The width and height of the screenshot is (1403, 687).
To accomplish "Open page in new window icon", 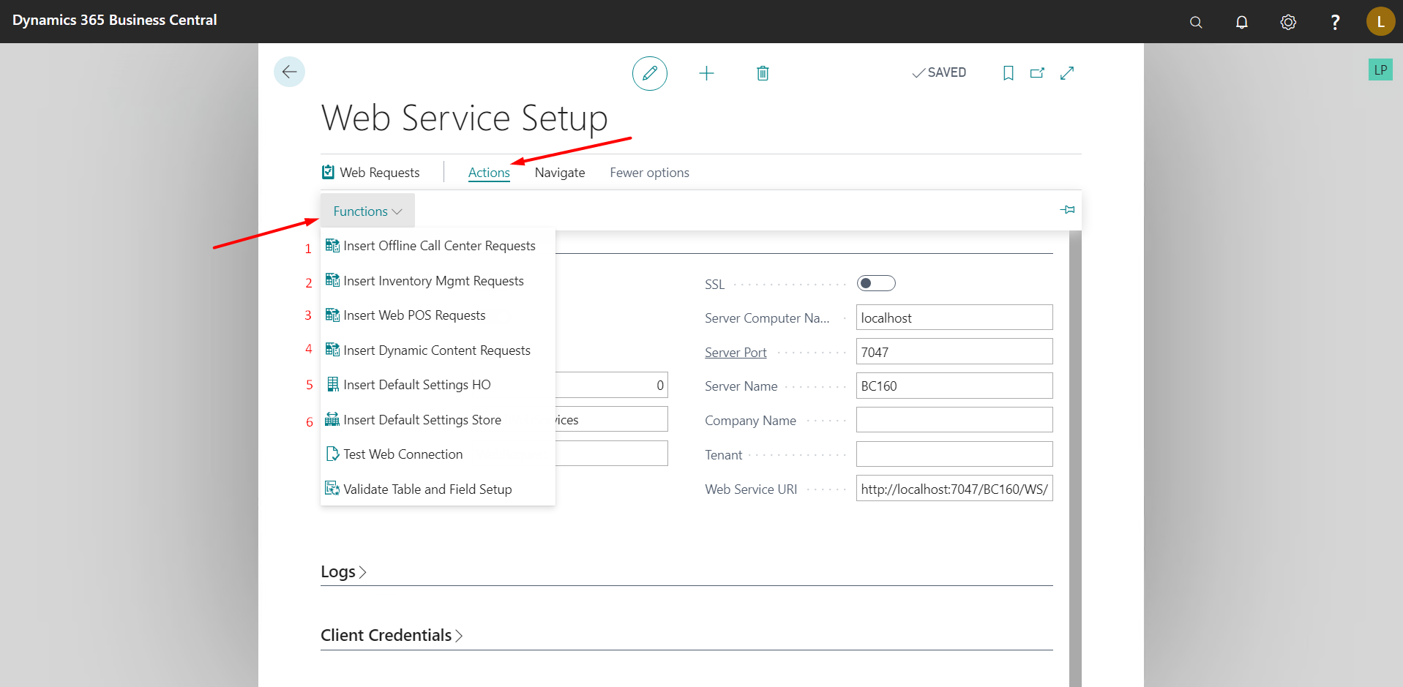I will coord(1037,73).
